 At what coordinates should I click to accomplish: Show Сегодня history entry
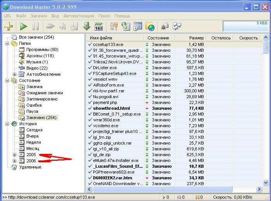34,130
